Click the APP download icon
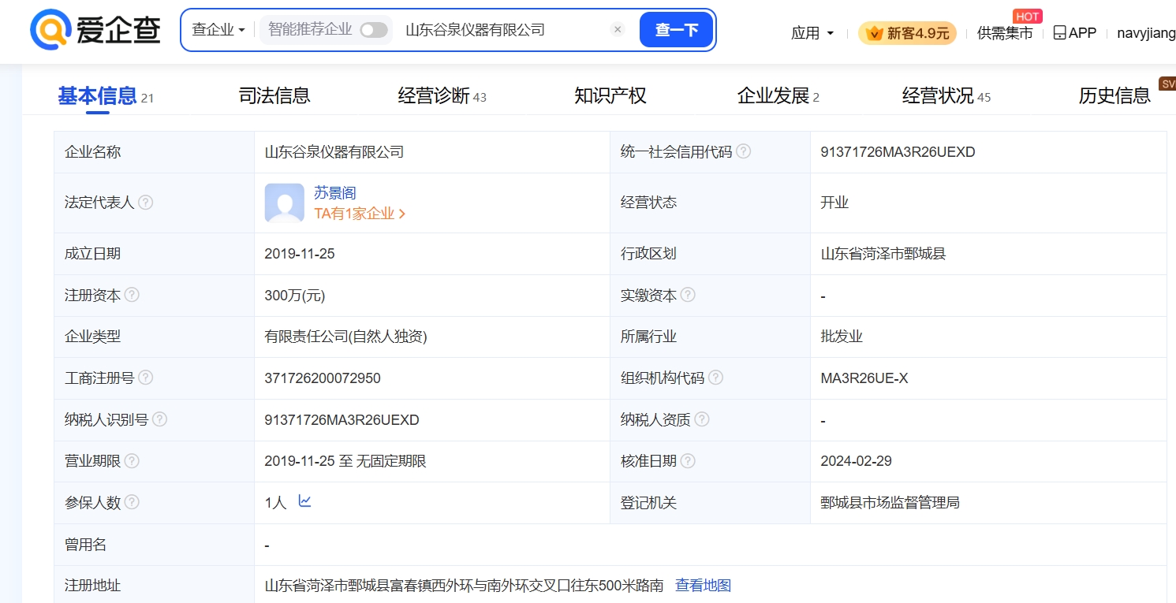Viewport: 1176px width, 603px height. (1060, 33)
